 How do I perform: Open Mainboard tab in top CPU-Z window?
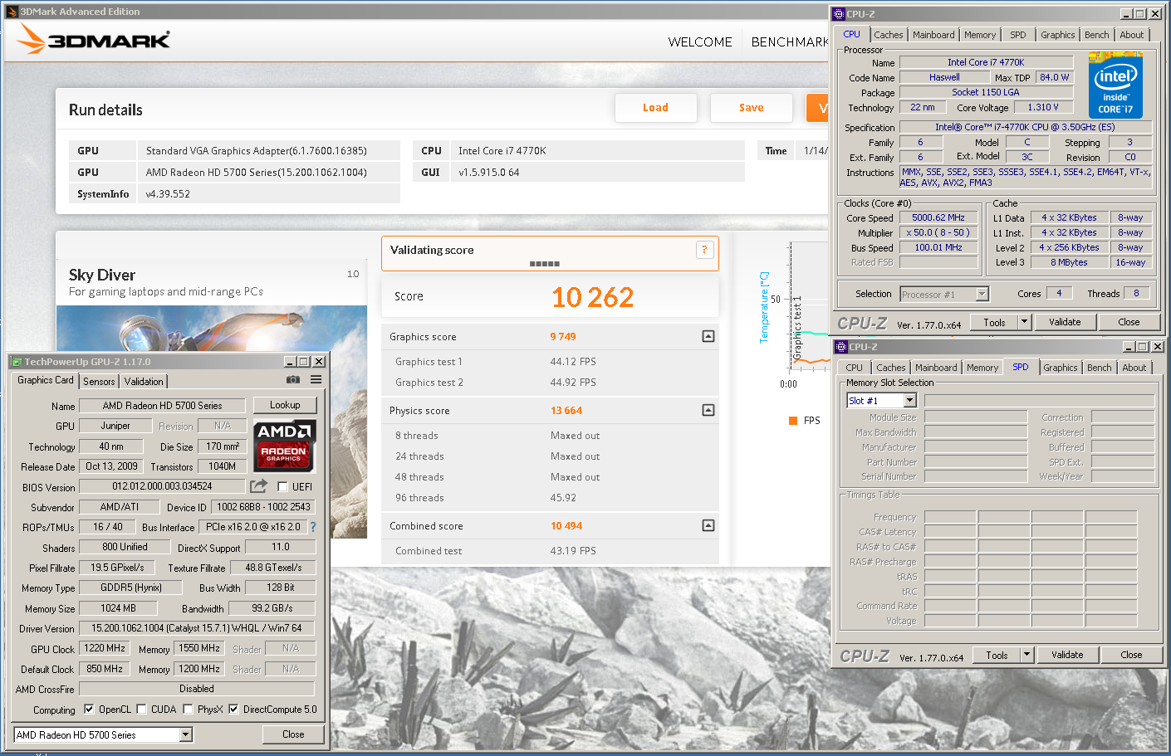point(933,35)
